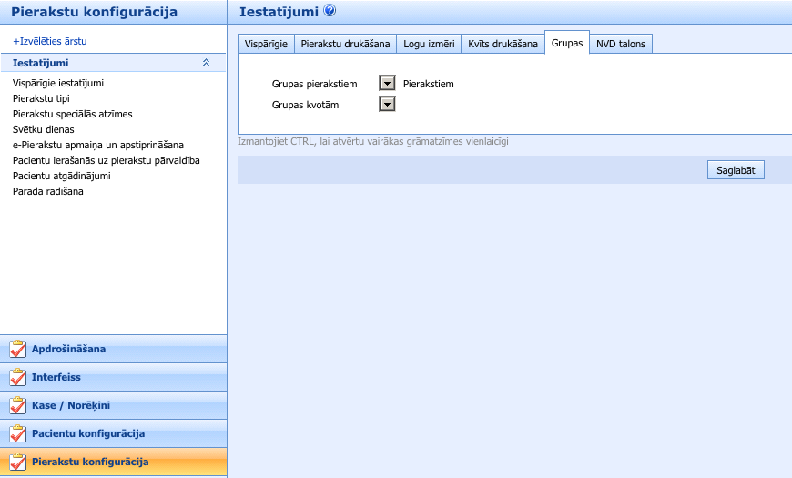Open the NVD talons tab
Image resolution: width=792 pixels, height=478 pixels.
[x=621, y=44]
